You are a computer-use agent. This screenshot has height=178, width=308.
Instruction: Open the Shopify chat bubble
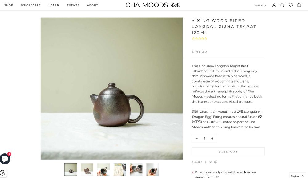tap(5, 159)
